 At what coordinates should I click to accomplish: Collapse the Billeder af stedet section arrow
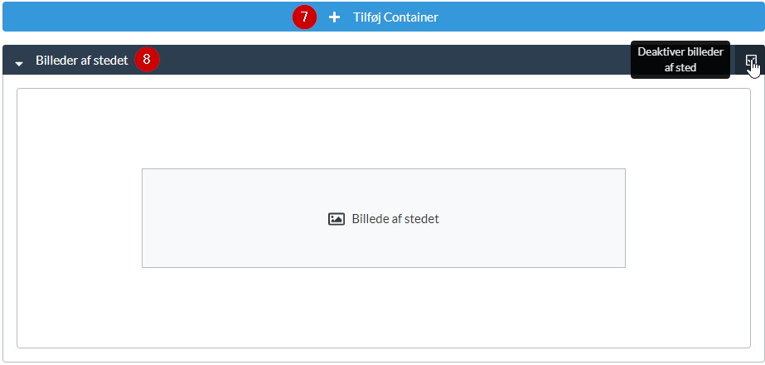tap(19, 62)
